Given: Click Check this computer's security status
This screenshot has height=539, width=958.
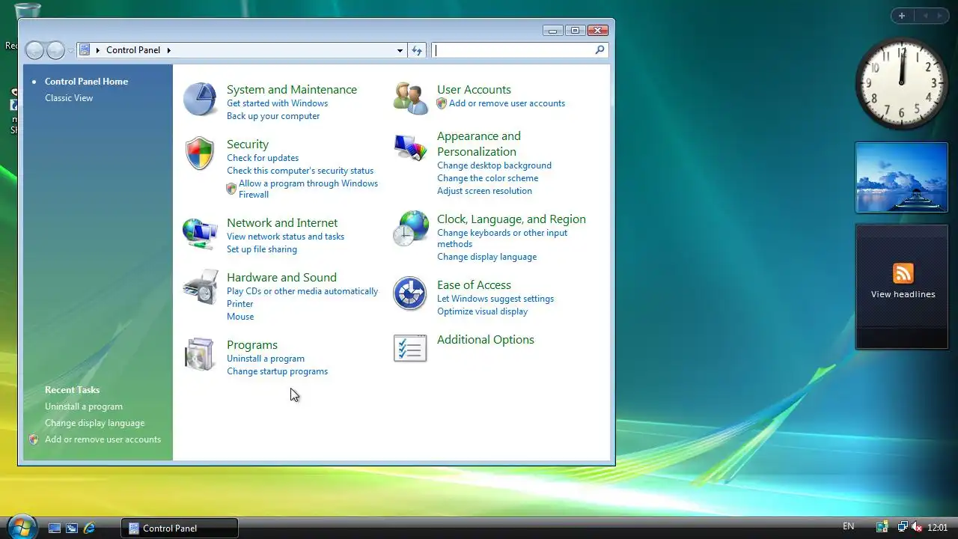Looking at the screenshot, I should pos(300,171).
